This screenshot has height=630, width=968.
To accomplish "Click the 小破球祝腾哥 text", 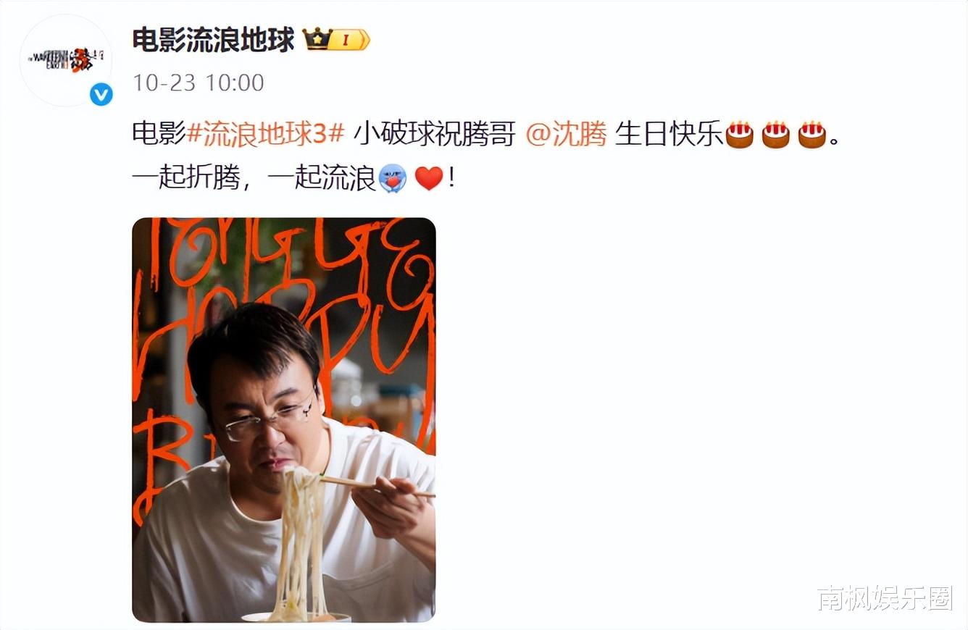I will [435, 135].
